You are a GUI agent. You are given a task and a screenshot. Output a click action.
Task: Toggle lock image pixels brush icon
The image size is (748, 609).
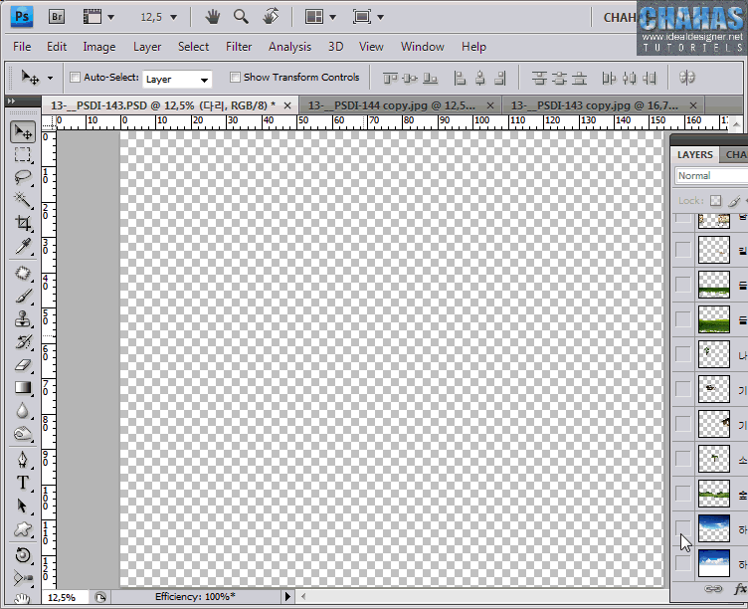point(735,201)
